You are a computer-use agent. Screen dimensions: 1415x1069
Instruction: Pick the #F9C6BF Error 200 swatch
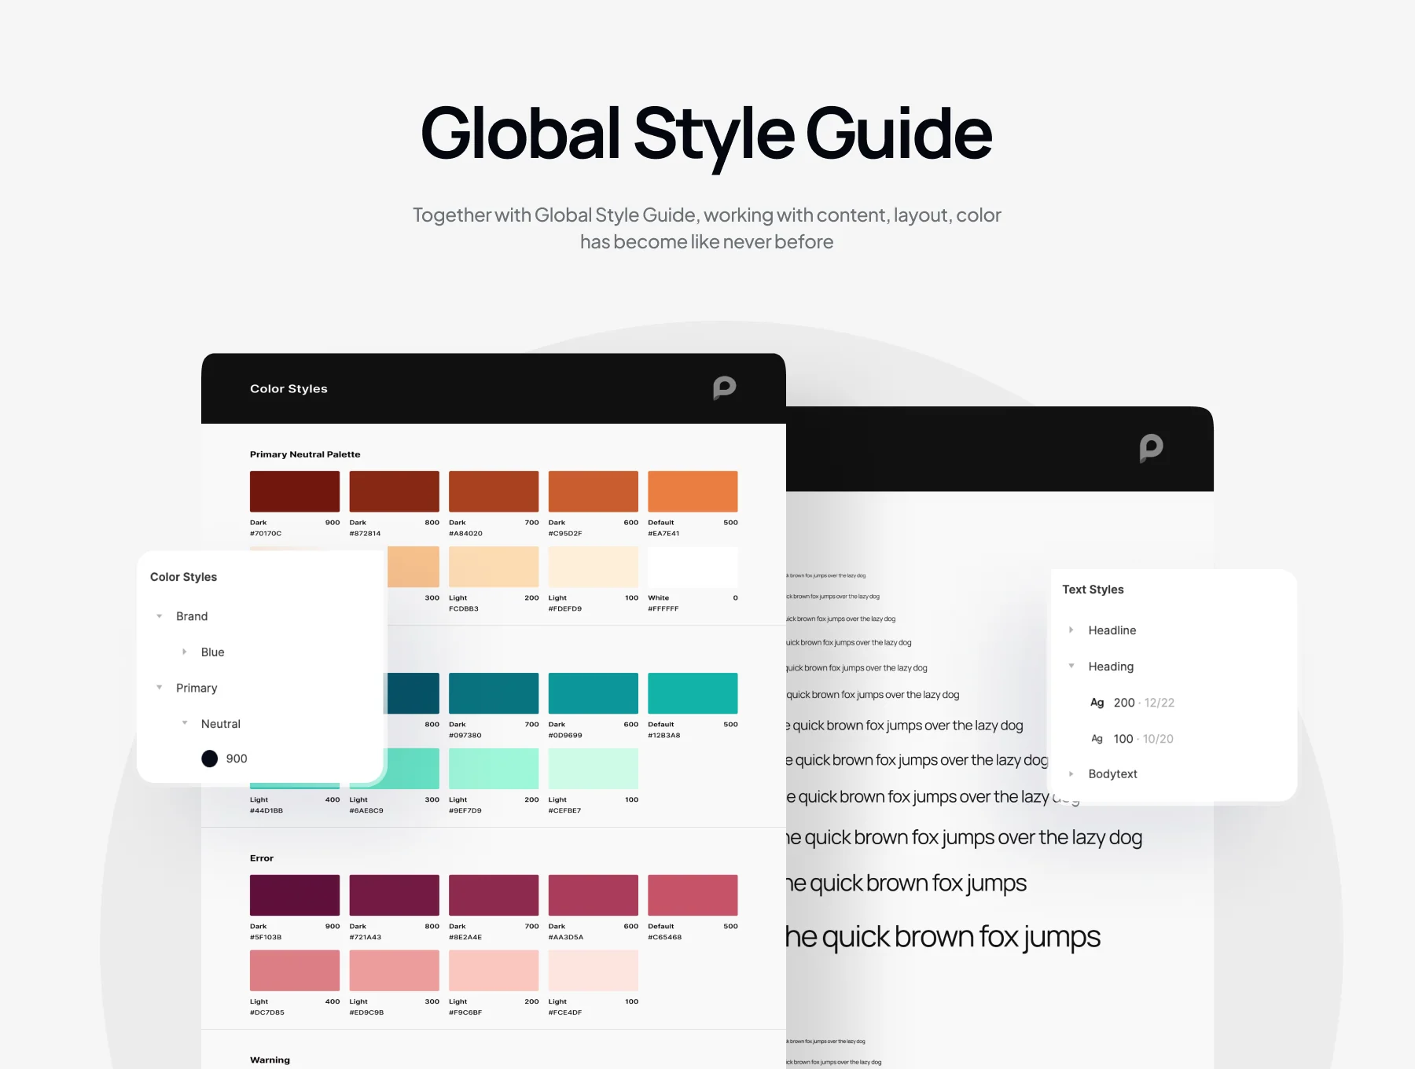[x=494, y=971]
